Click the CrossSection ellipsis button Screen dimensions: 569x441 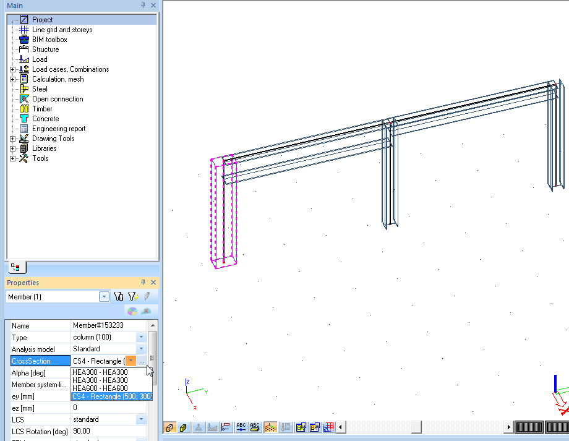[x=142, y=361]
